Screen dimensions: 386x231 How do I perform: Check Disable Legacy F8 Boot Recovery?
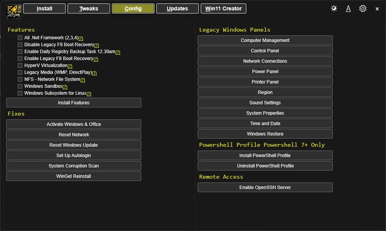20,44
